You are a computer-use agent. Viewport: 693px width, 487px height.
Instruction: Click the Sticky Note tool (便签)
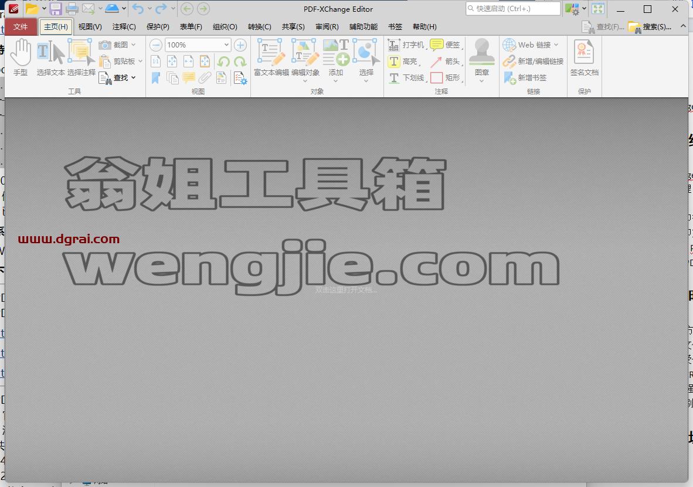pyautogui.click(x=446, y=45)
